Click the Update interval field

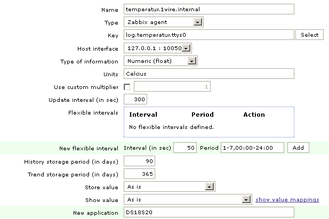[135, 100]
